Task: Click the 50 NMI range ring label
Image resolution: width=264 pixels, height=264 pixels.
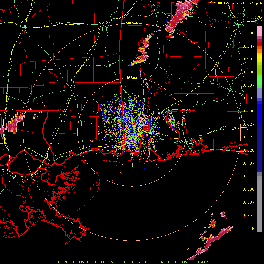Action: pos(132,77)
